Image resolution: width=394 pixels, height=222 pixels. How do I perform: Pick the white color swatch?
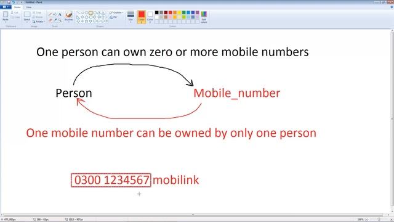pyautogui.click(x=156, y=17)
